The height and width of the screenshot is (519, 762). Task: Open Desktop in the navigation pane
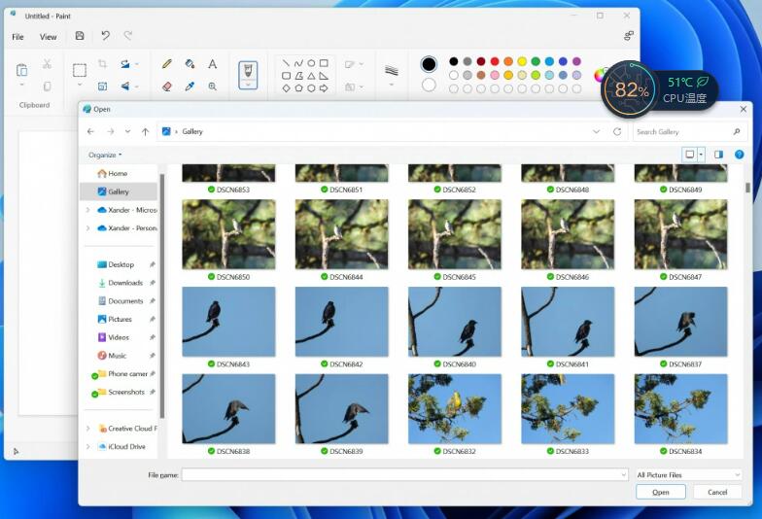[121, 264]
